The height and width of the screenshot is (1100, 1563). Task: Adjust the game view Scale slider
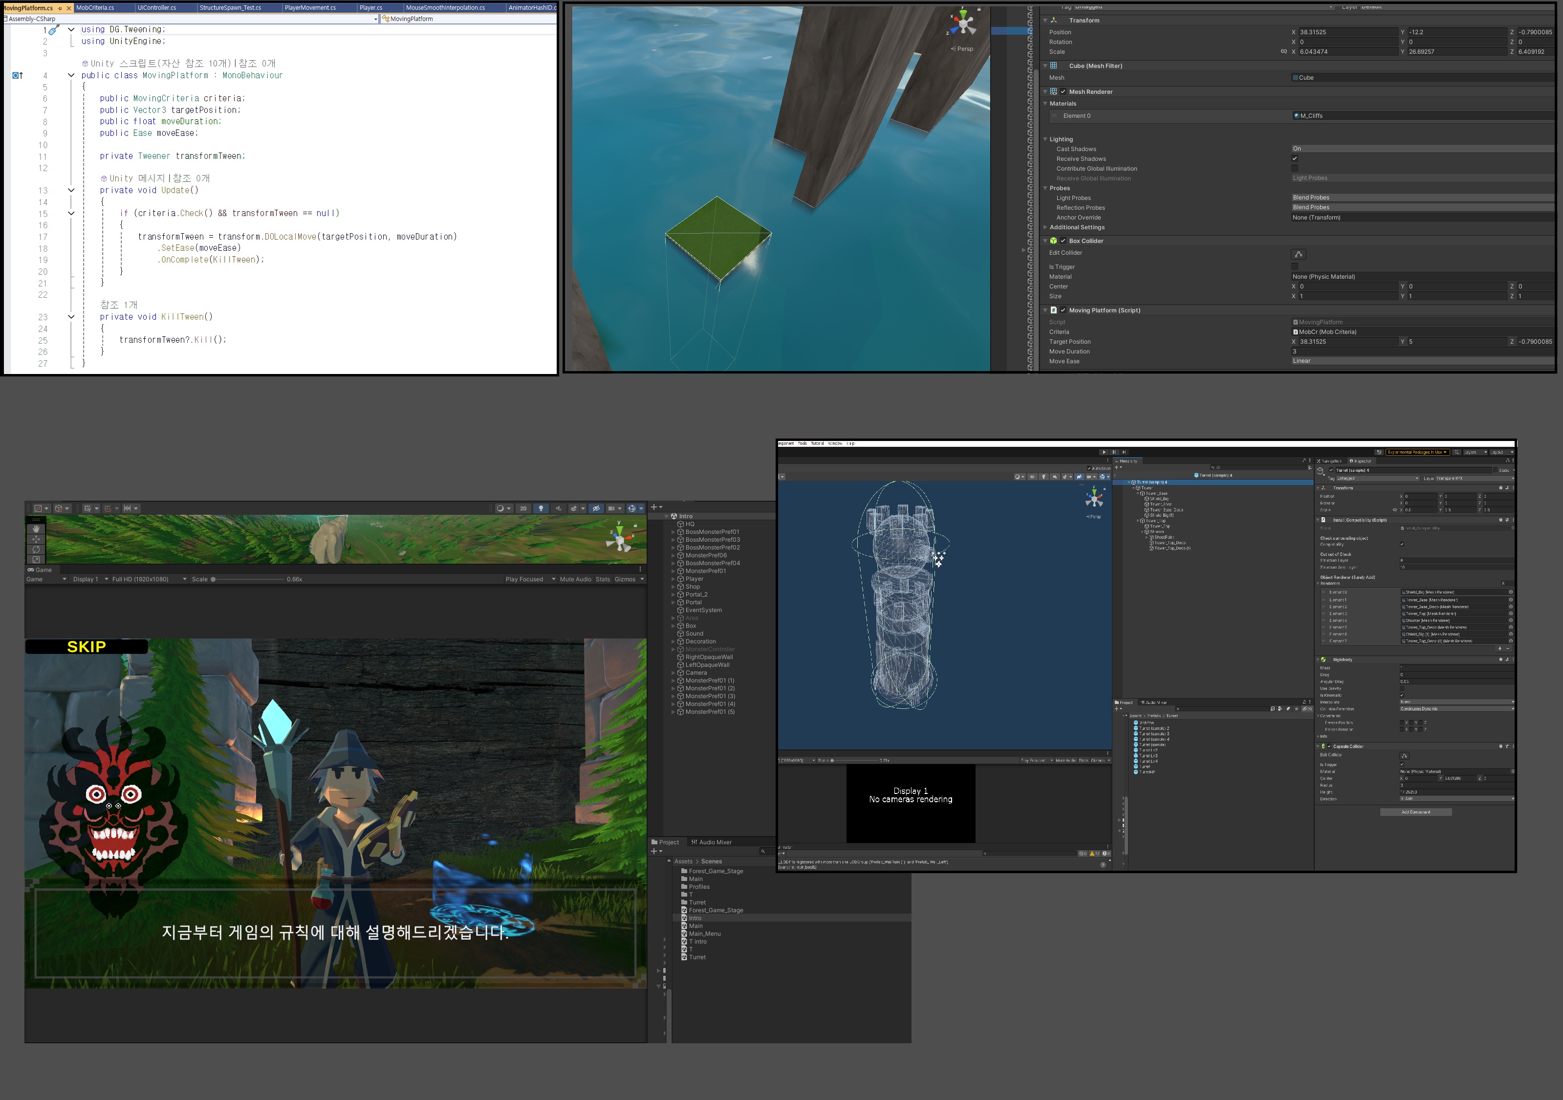[213, 580]
